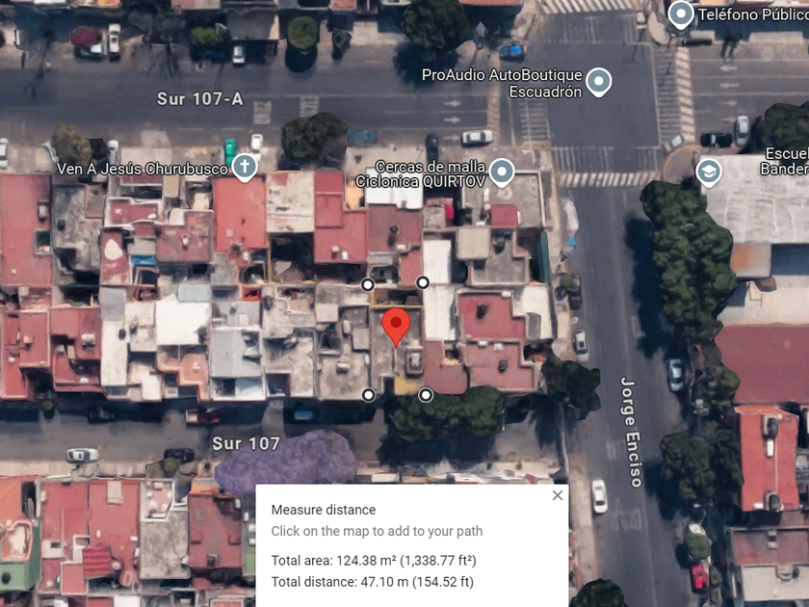Image resolution: width=809 pixels, height=607 pixels.
Task: Click the Sur 107 street label
Action: pyautogui.click(x=247, y=443)
